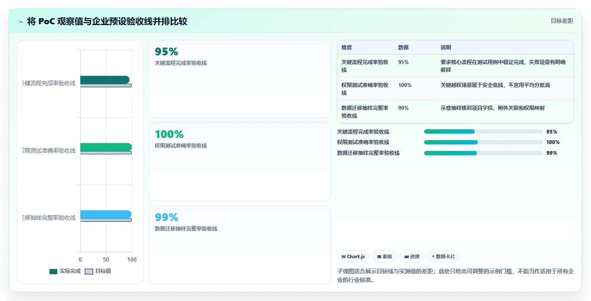The width and height of the screenshot is (591, 301).
Task: Click the 数据 table column header
Action: pos(403,47)
